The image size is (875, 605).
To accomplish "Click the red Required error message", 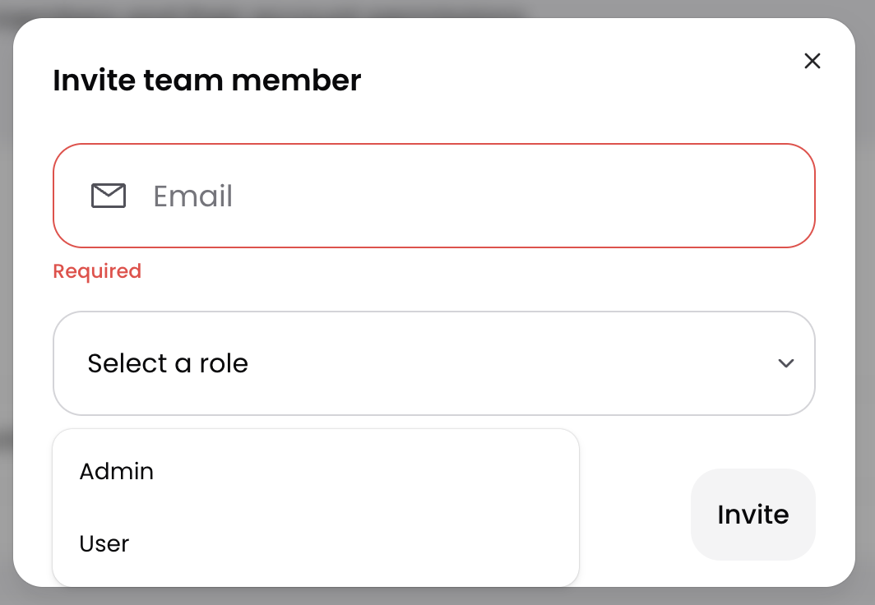I will pyautogui.click(x=97, y=271).
